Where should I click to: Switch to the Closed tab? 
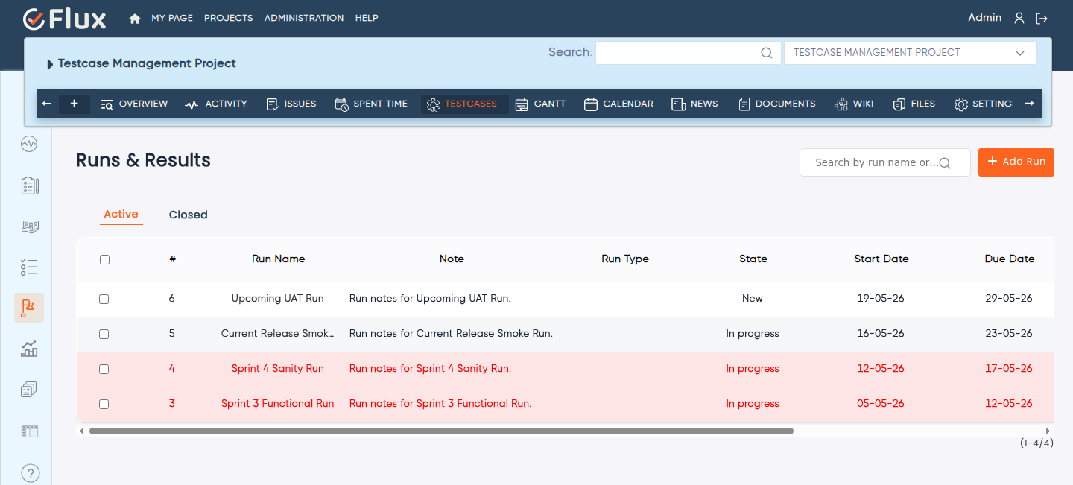[188, 215]
